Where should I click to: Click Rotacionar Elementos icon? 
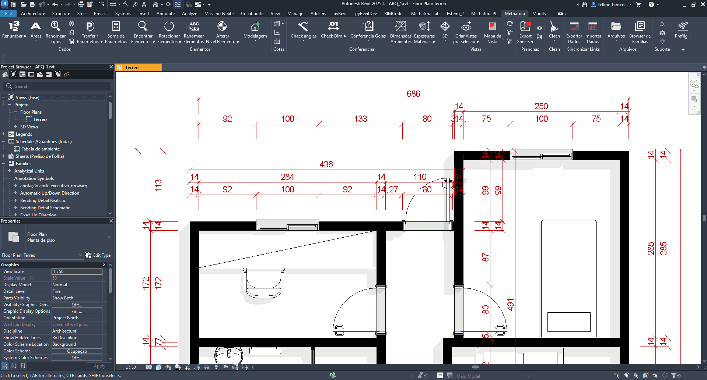coord(169,26)
